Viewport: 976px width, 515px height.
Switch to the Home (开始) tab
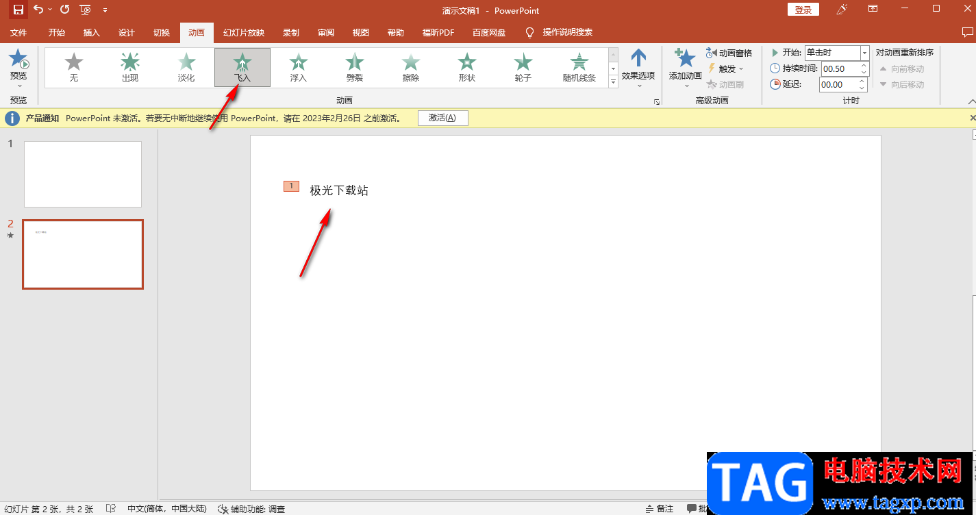57,32
